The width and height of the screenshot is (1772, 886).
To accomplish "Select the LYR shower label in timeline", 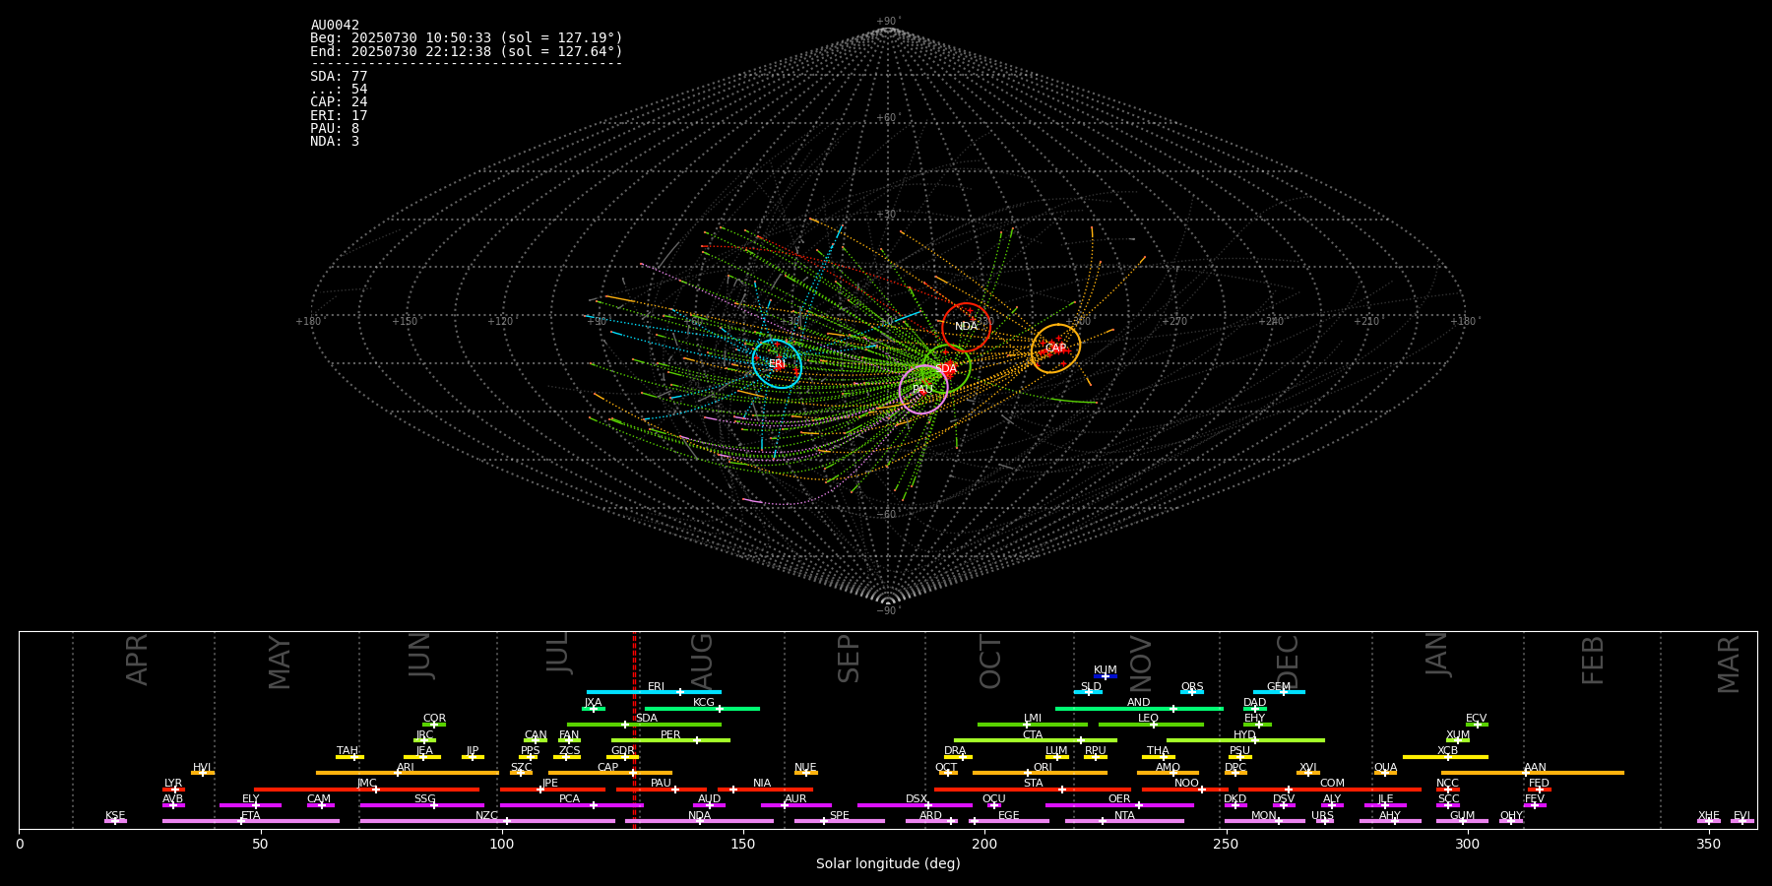I will [x=173, y=783].
